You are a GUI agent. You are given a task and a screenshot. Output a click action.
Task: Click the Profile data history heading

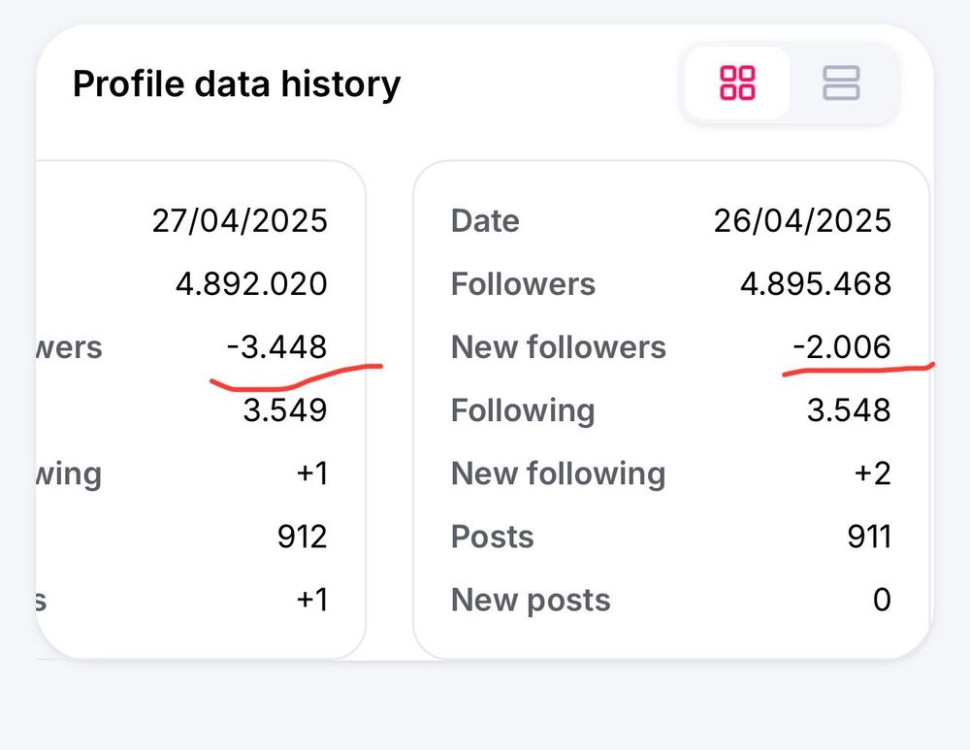[x=236, y=84]
